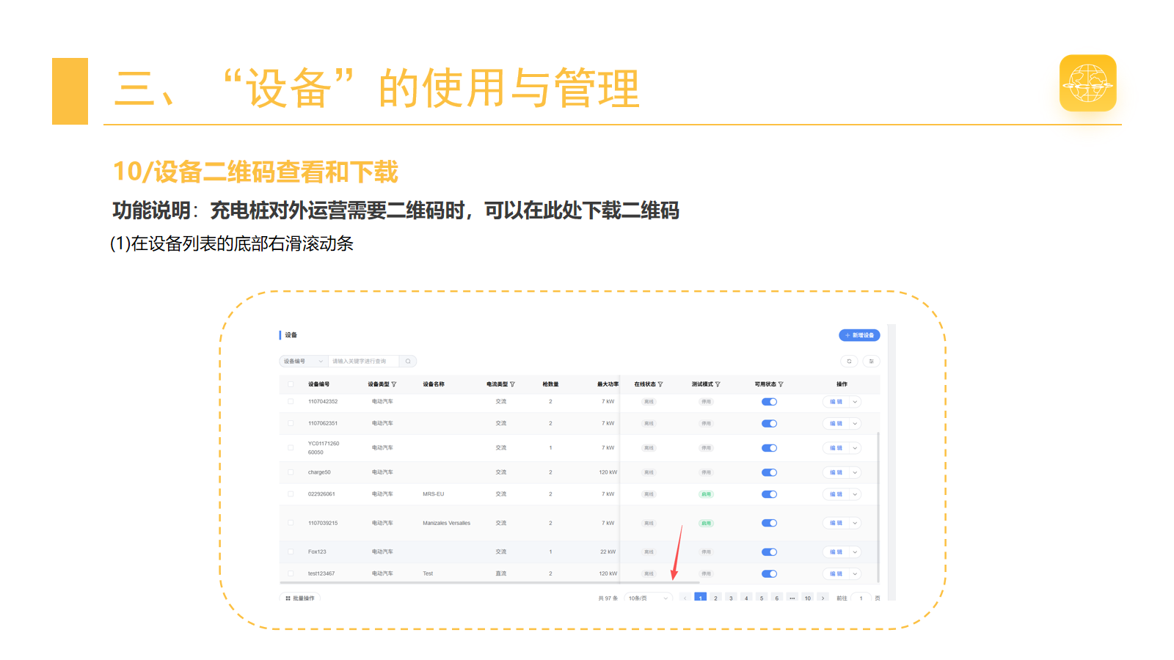Open the 批量操作 button
Image resolution: width=1174 pixels, height=660 pixels.
coord(299,598)
